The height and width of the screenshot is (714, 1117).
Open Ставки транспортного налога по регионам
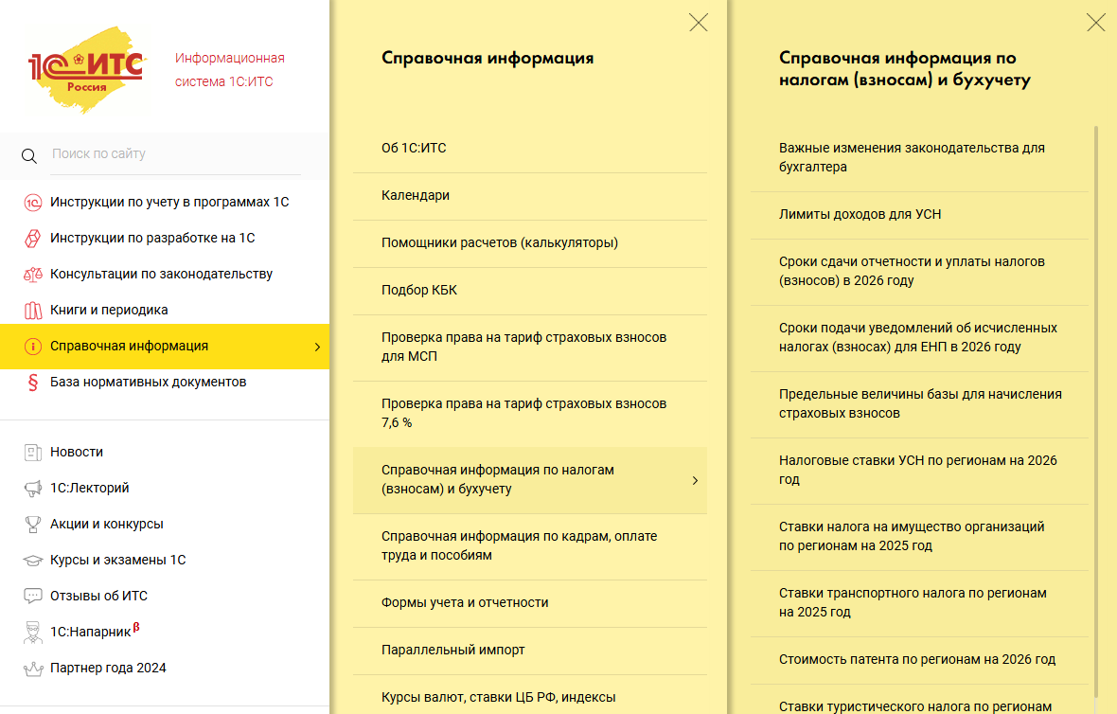click(920, 603)
